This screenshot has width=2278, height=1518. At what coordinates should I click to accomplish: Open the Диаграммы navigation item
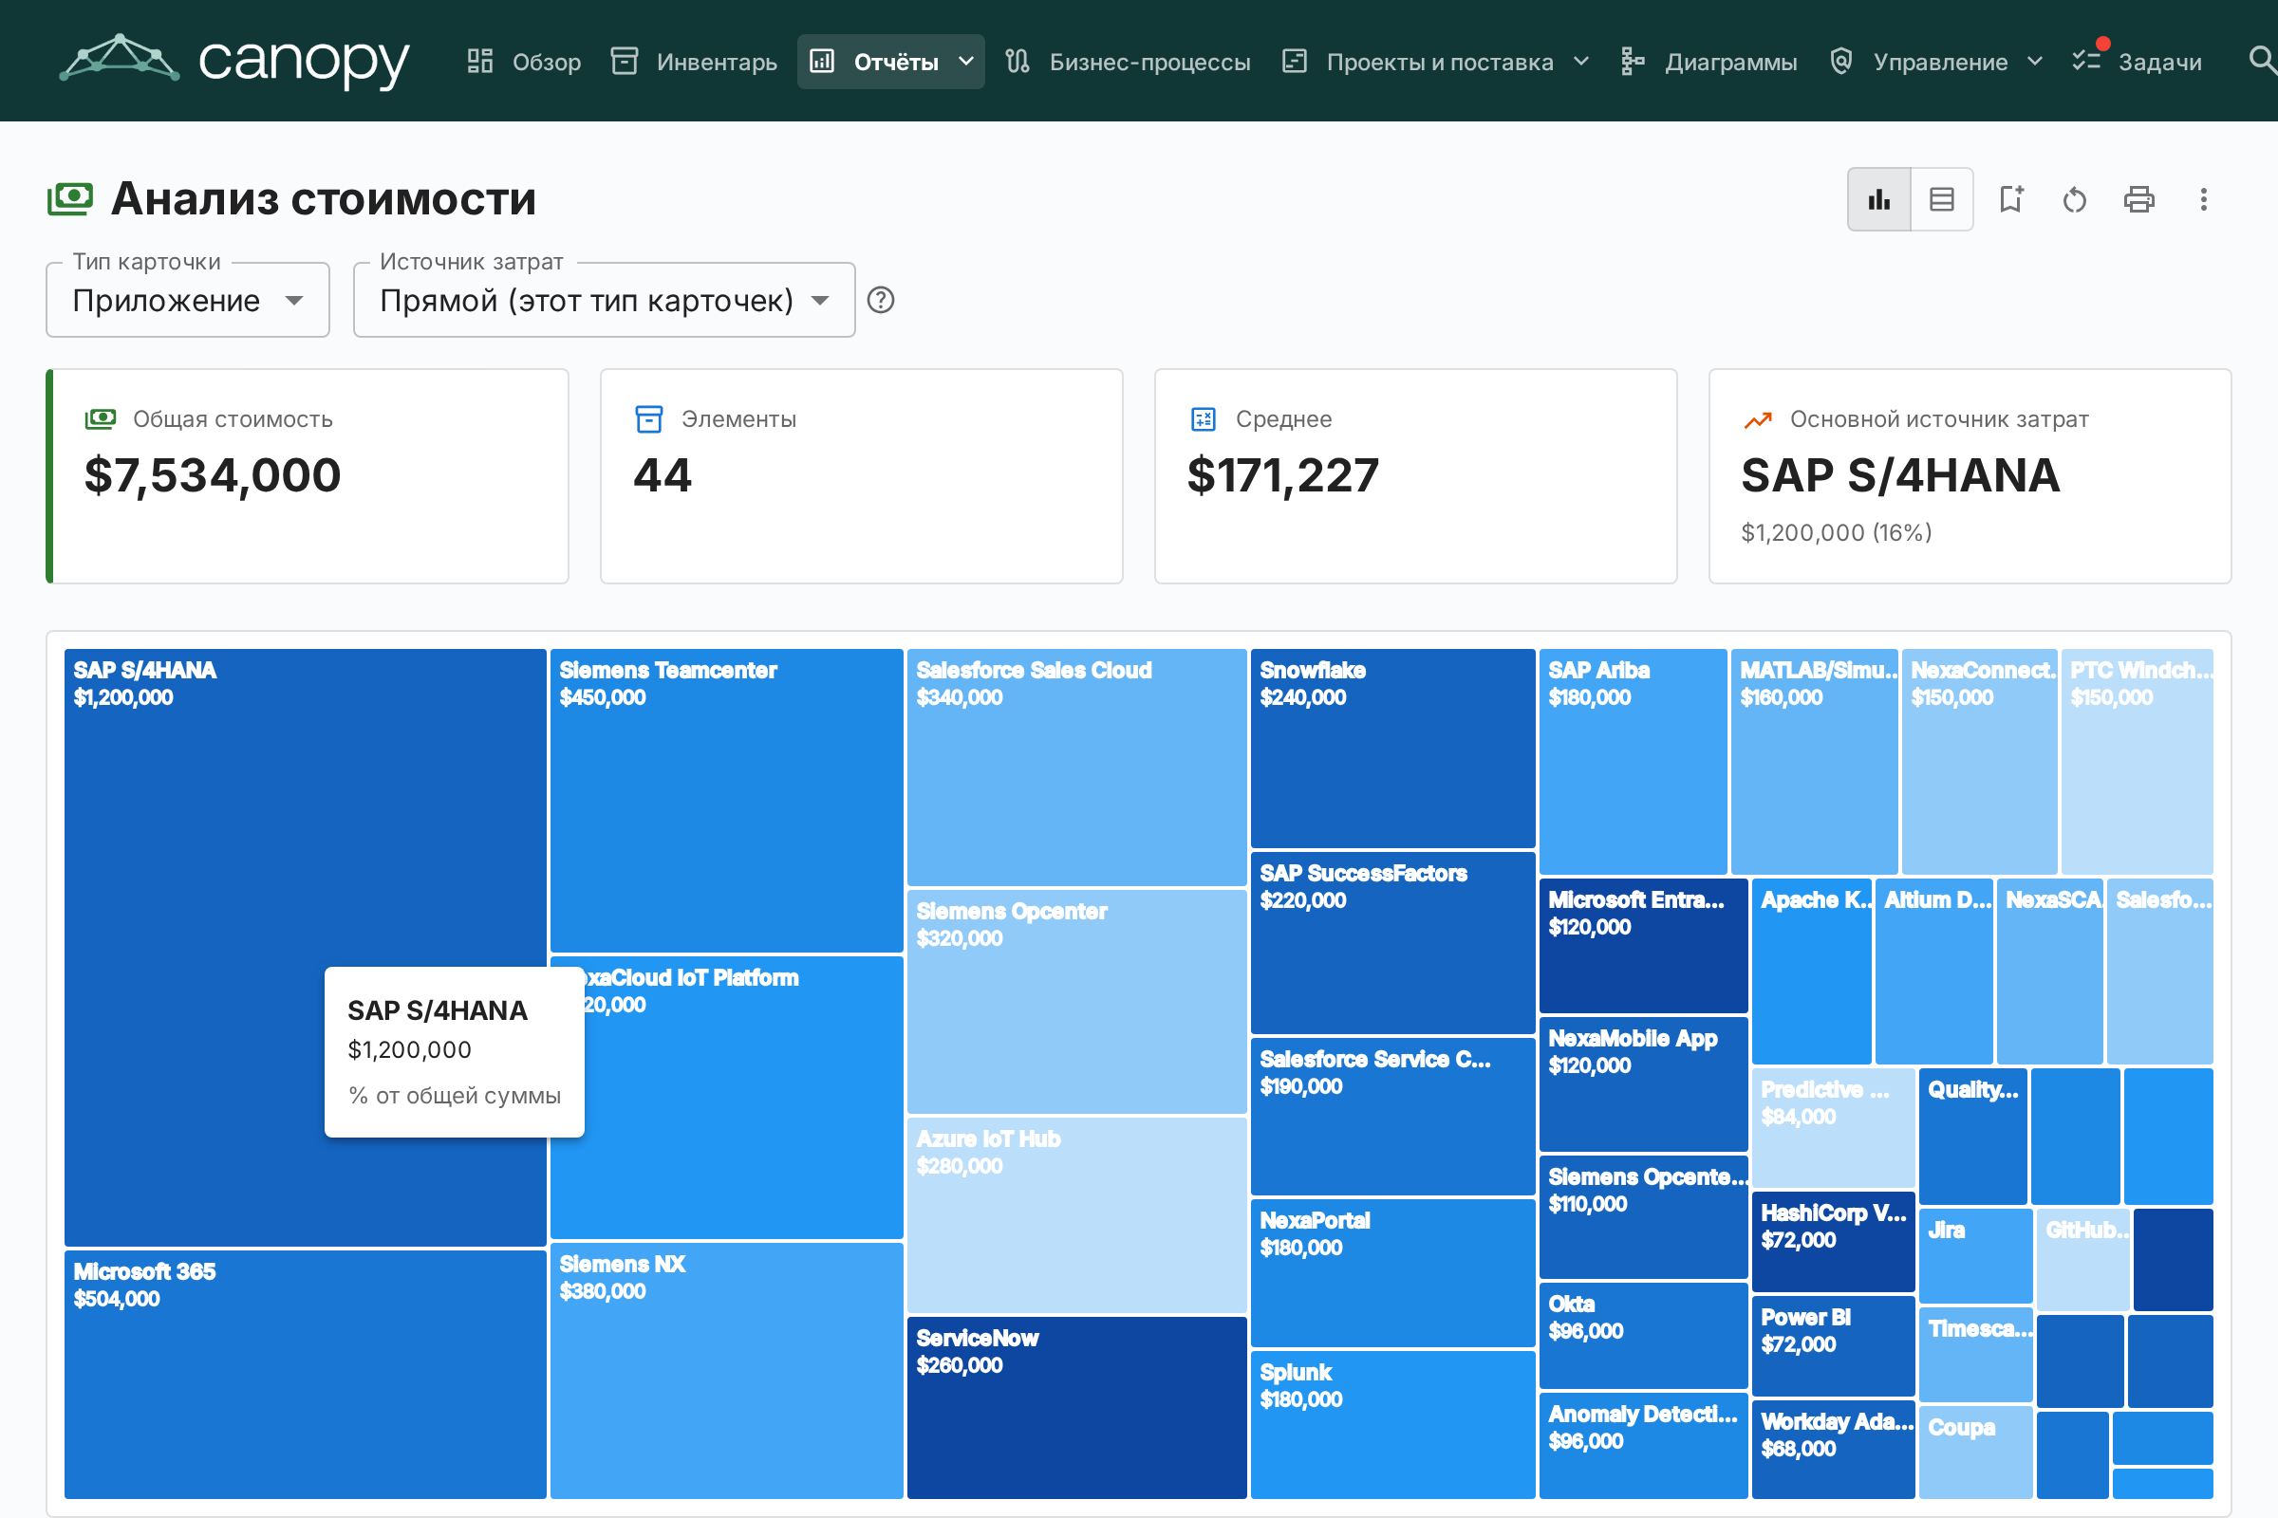1709,62
